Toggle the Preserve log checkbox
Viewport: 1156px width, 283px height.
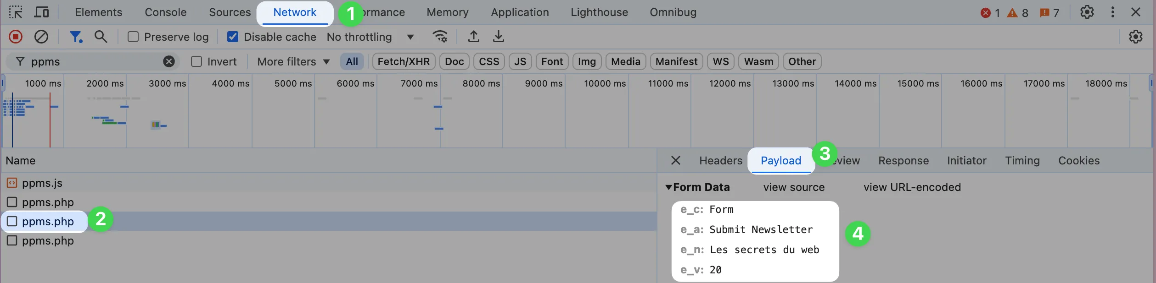point(133,37)
